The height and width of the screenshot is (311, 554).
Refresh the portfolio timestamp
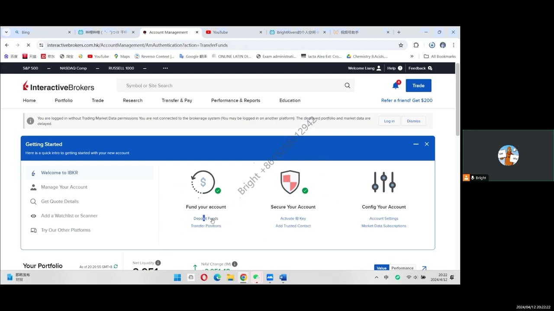pyautogui.click(x=116, y=267)
